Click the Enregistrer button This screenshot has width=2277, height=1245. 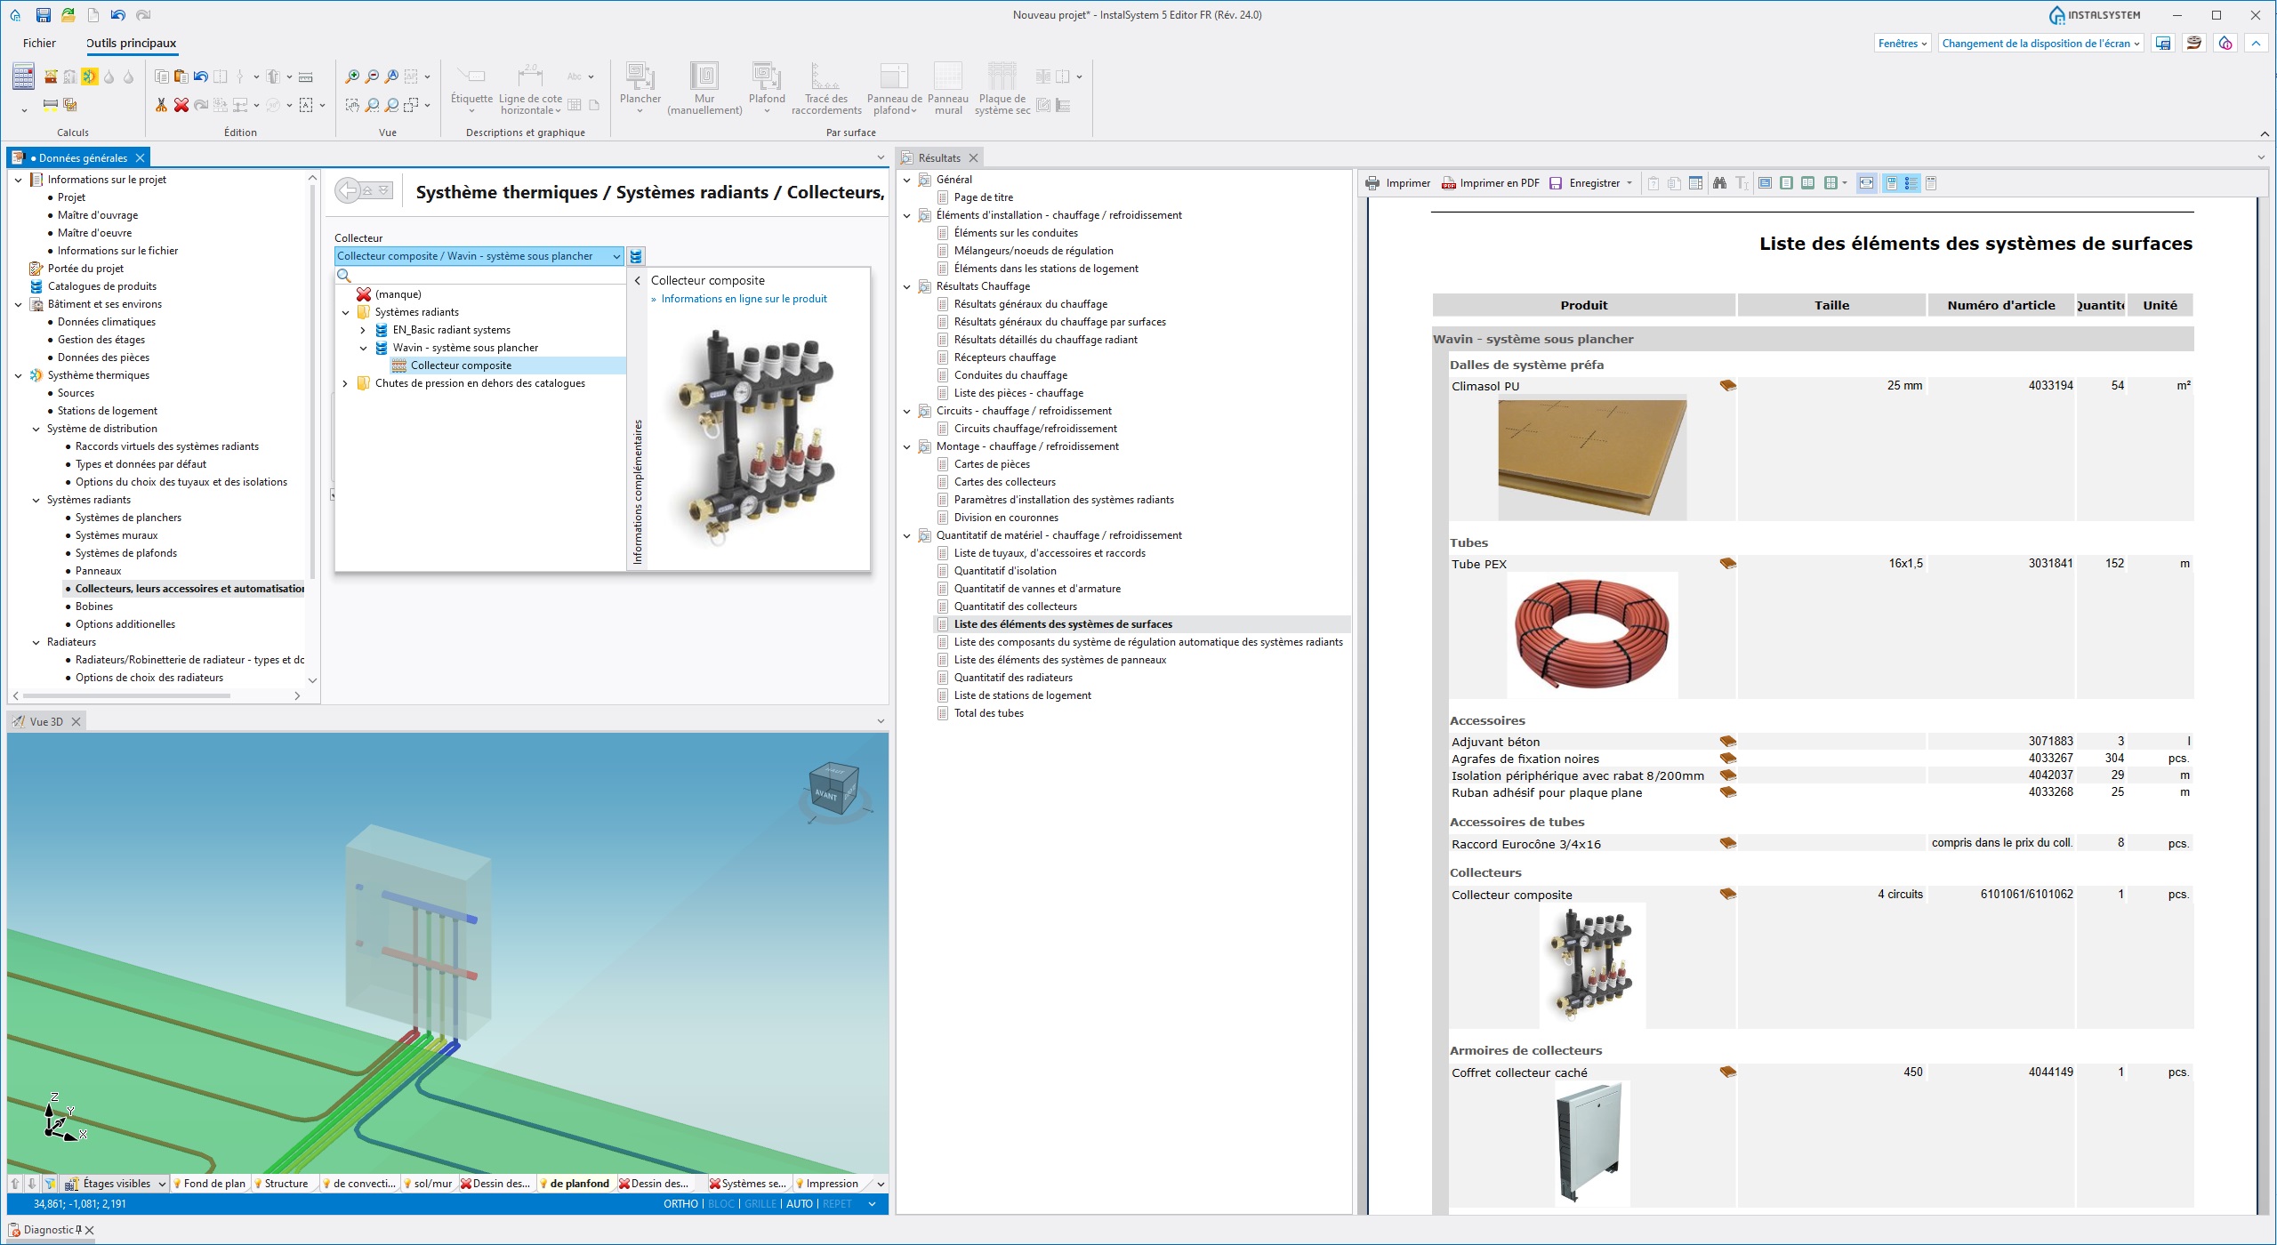[x=1585, y=183]
